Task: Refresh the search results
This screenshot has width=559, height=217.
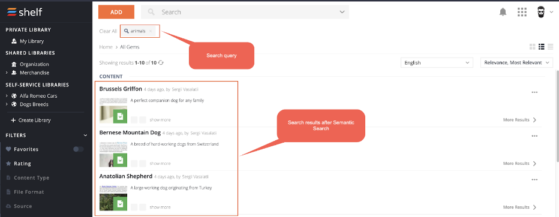Action: coord(161,63)
